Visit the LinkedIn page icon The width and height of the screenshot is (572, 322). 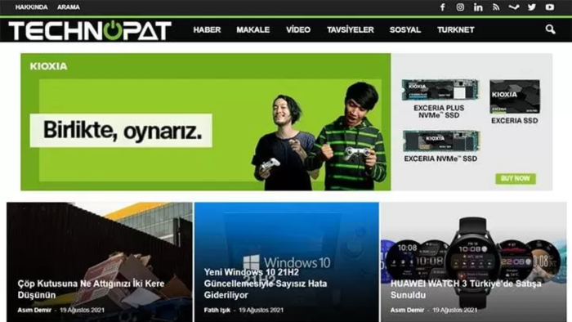pyautogui.click(x=478, y=7)
